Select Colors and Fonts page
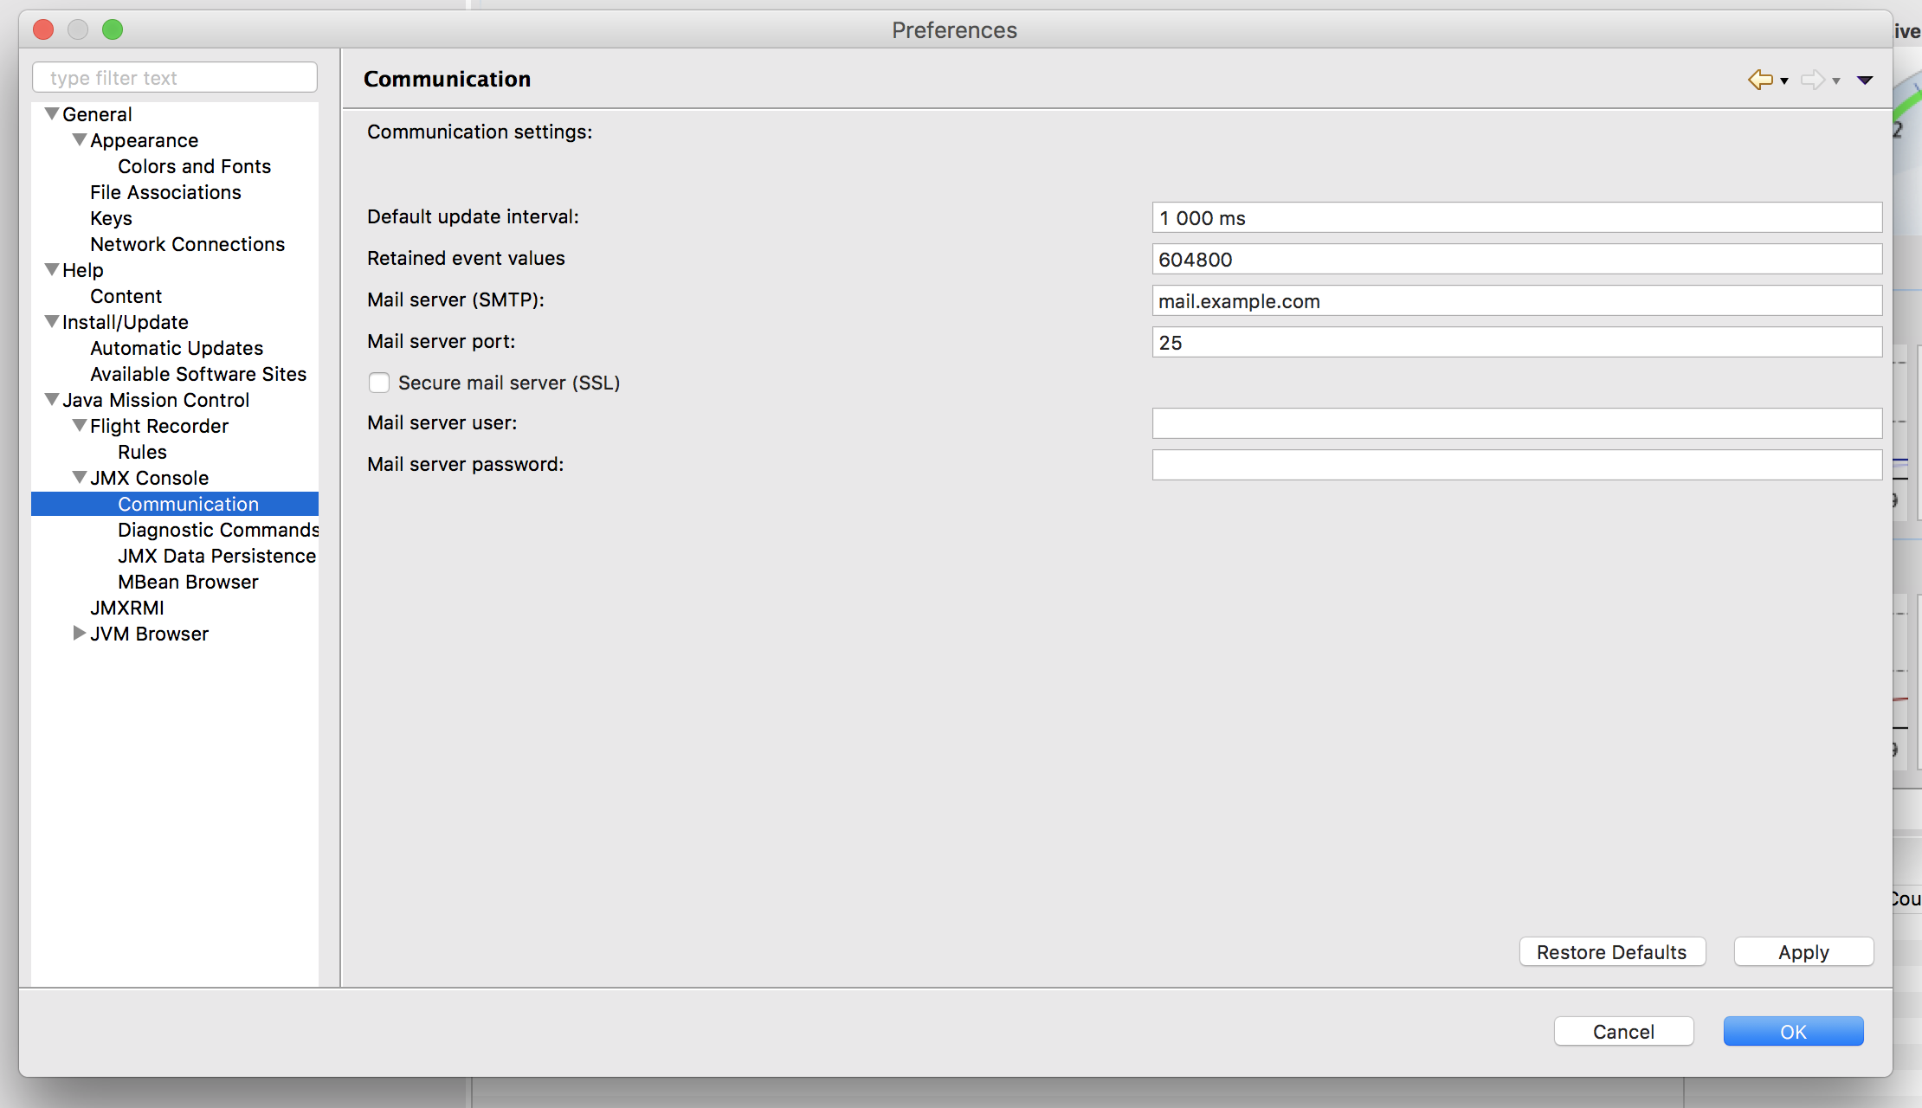The image size is (1922, 1108). (x=194, y=166)
